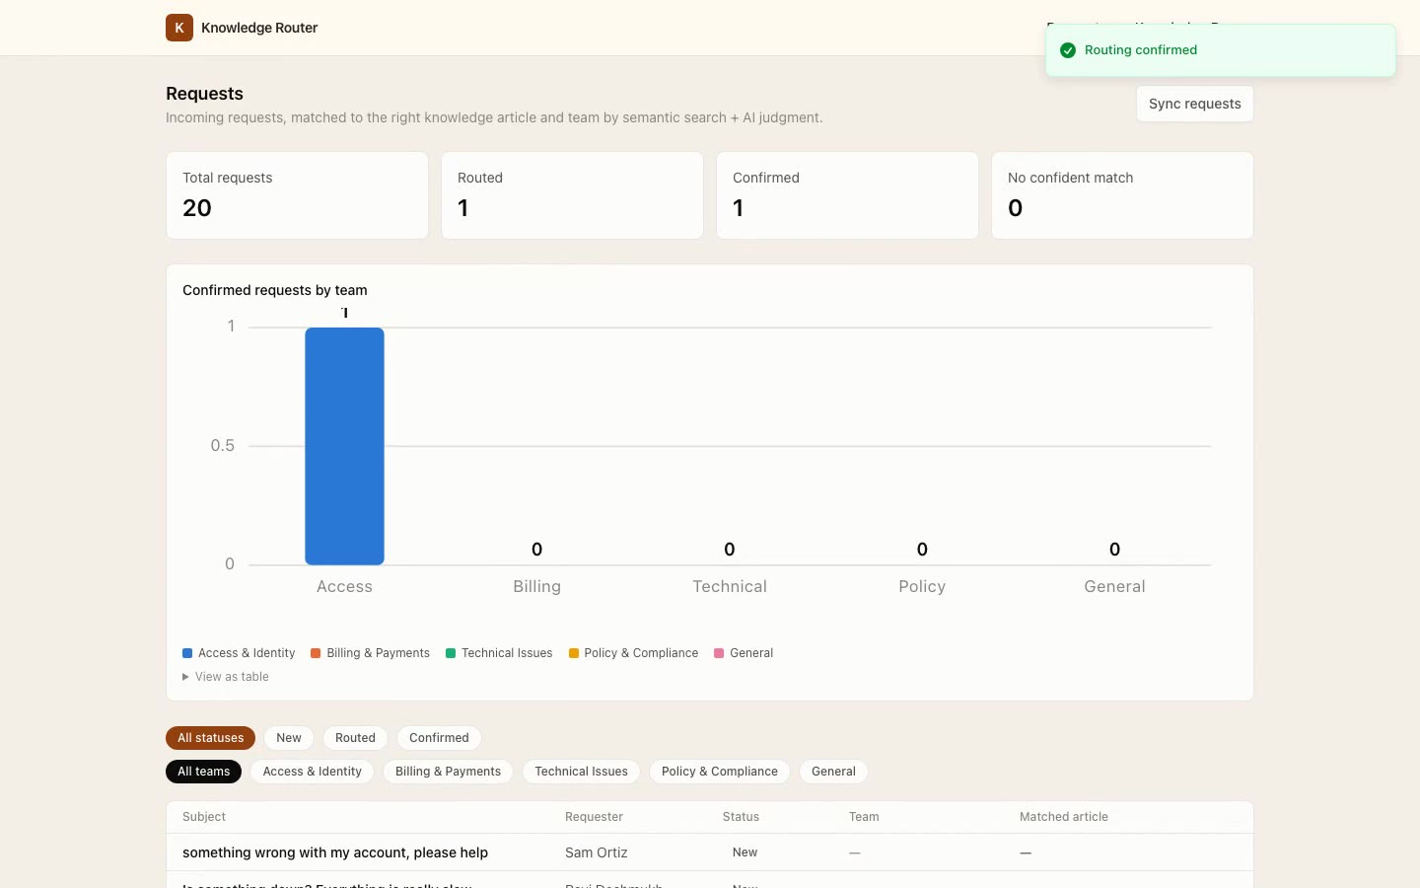Filter teams by Access & Identity chip
The height and width of the screenshot is (888, 1420).
pyautogui.click(x=313, y=772)
